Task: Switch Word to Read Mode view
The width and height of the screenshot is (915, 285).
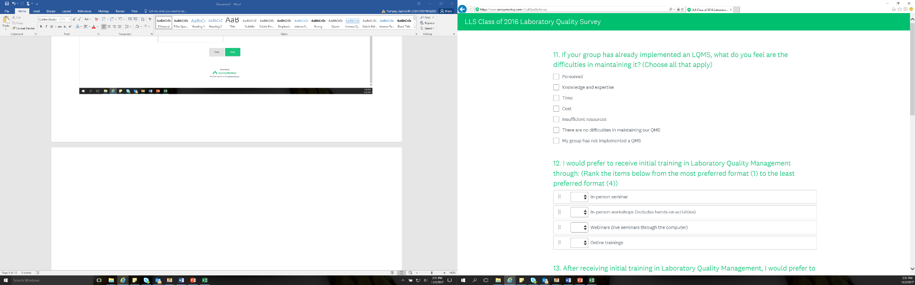Action: [x=392, y=273]
